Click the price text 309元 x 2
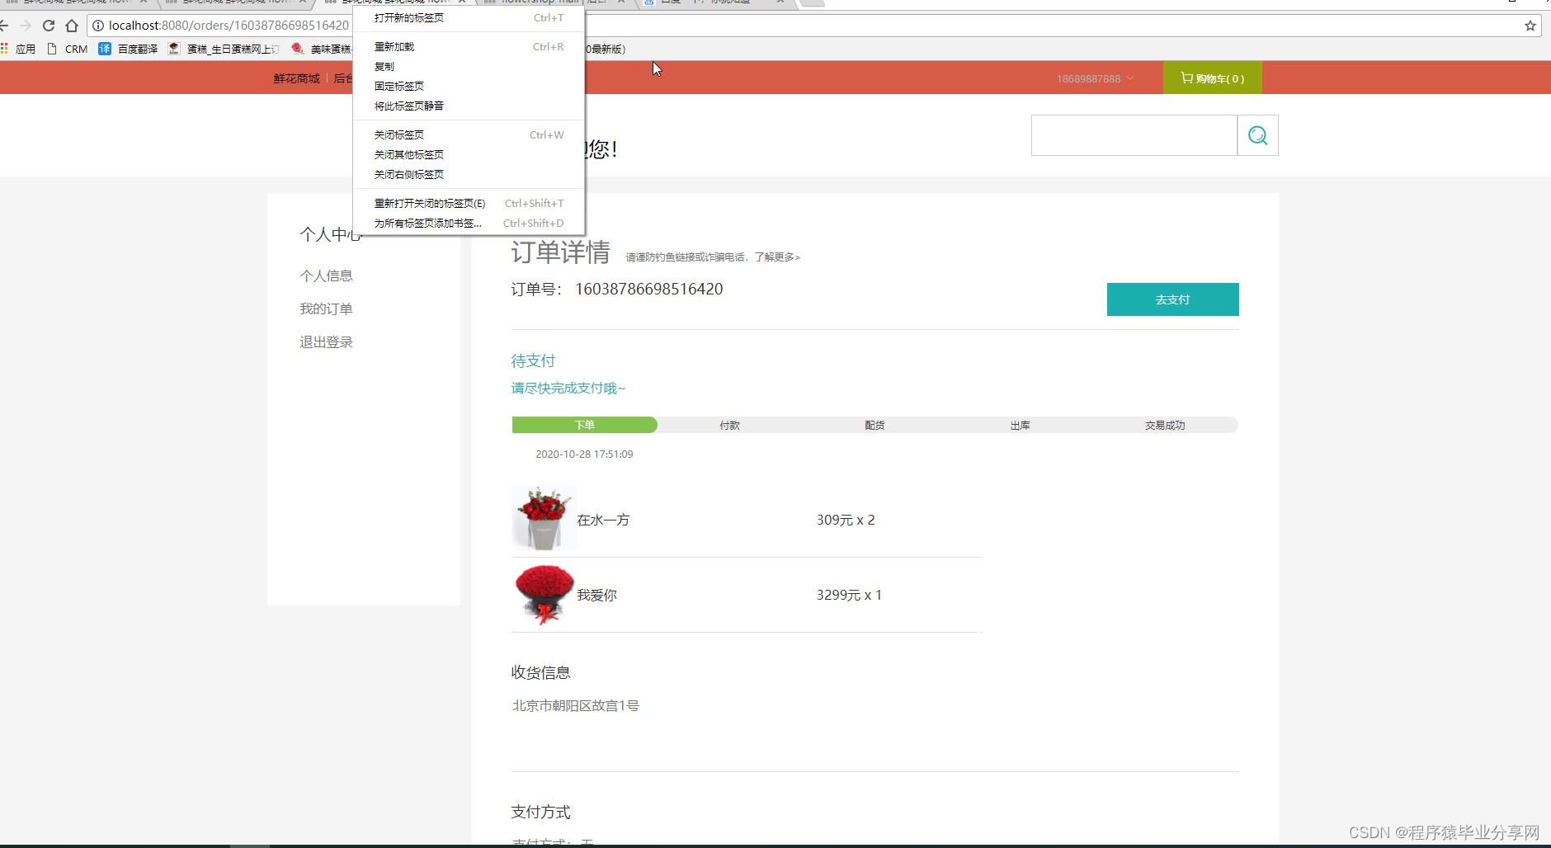The height and width of the screenshot is (848, 1551). (x=846, y=520)
